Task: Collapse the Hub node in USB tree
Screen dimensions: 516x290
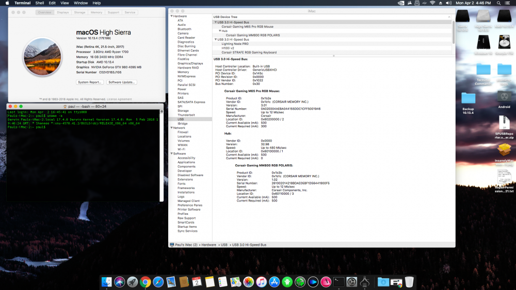Action: click(220, 31)
